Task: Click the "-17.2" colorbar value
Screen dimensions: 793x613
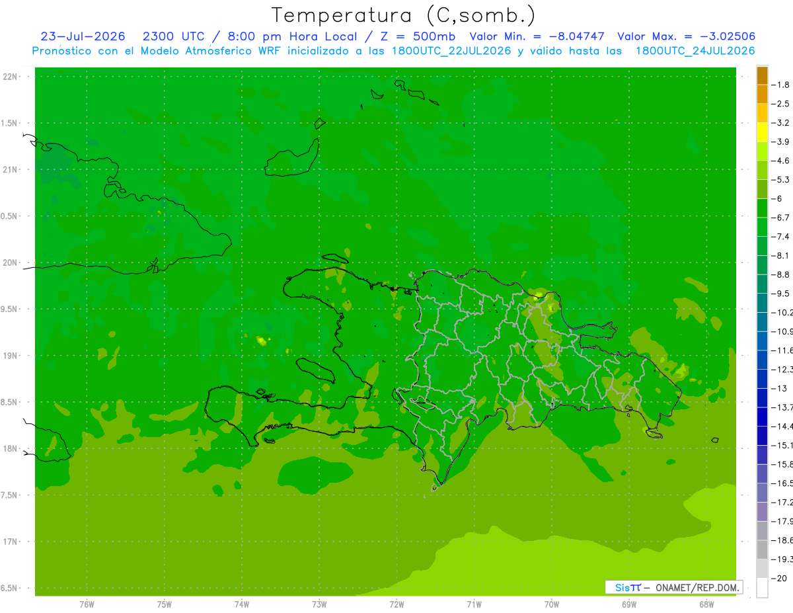Action: (x=782, y=503)
